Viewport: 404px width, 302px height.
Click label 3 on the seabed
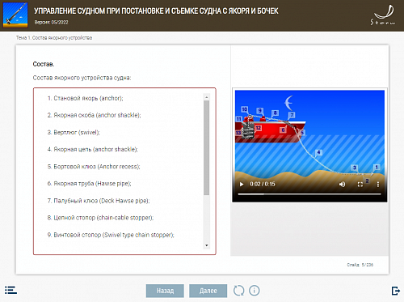(x=355, y=168)
